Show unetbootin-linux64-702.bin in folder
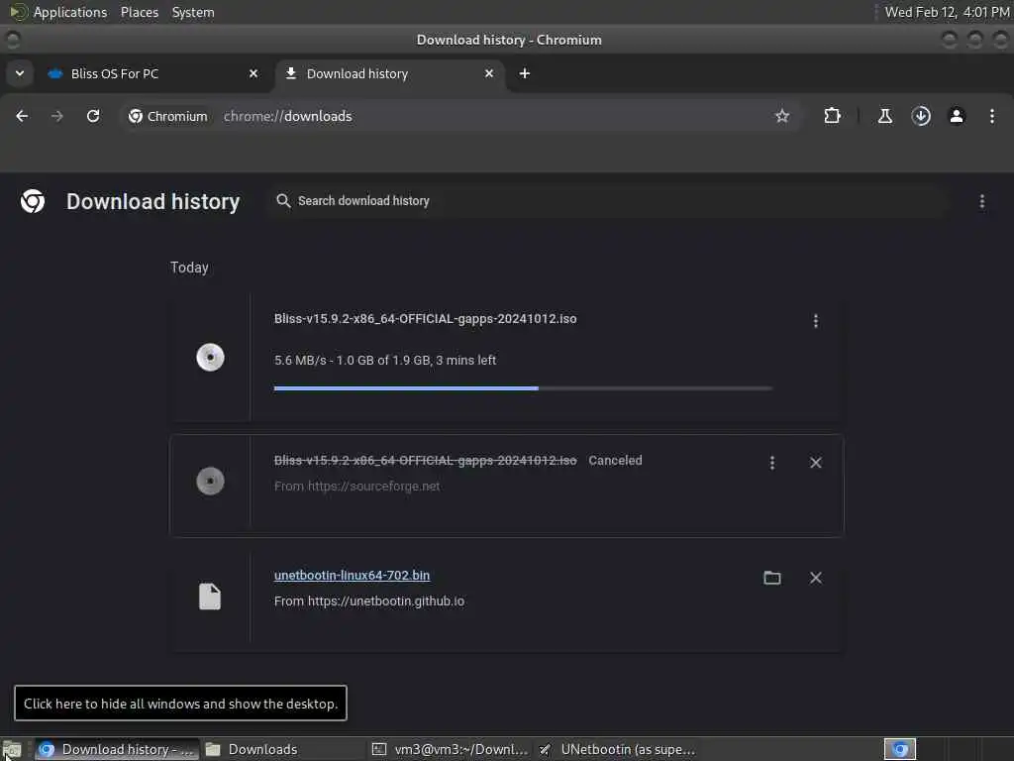Viewport: 1014px width, 761px height. coord(772,578)
